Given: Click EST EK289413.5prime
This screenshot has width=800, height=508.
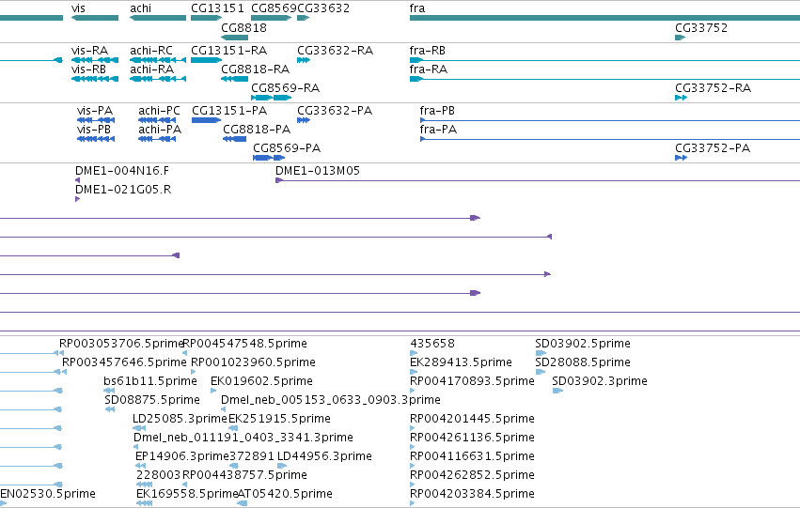Looking at the screenshot, I should [461, 362].
